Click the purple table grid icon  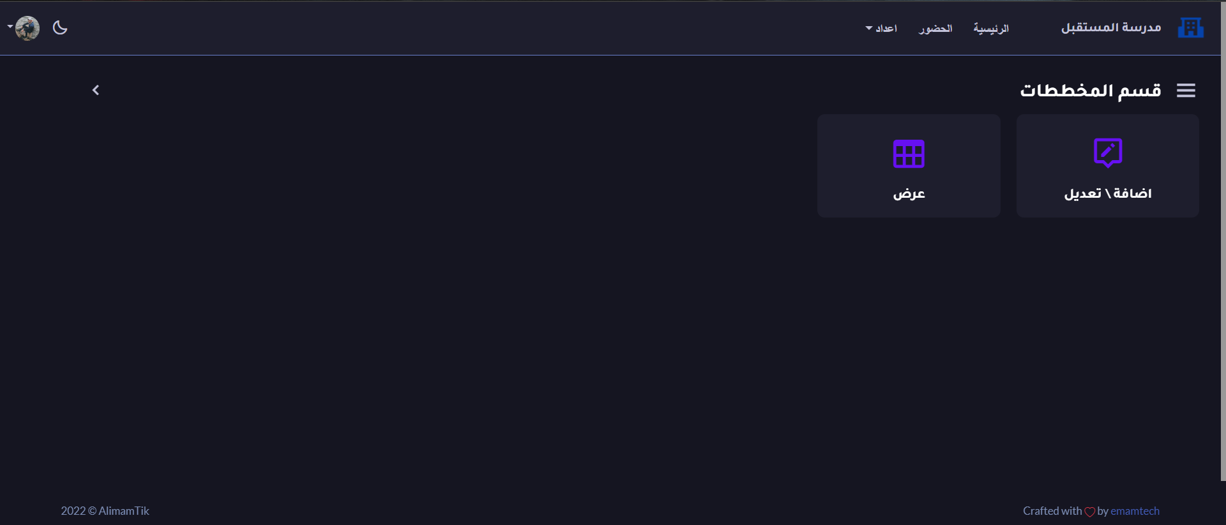[909, 154]
